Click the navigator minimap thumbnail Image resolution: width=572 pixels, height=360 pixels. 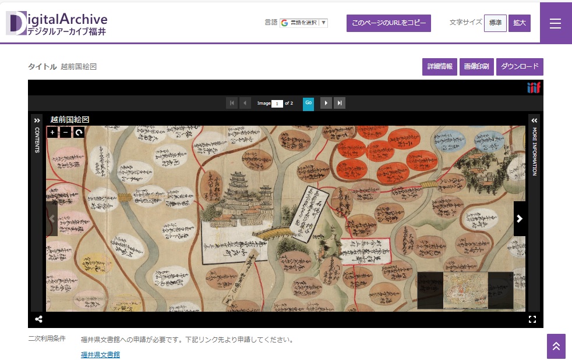coord(465,290)
